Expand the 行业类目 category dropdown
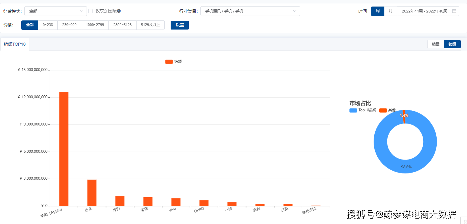This screenshot has height=224, width=467. (250, 11)
